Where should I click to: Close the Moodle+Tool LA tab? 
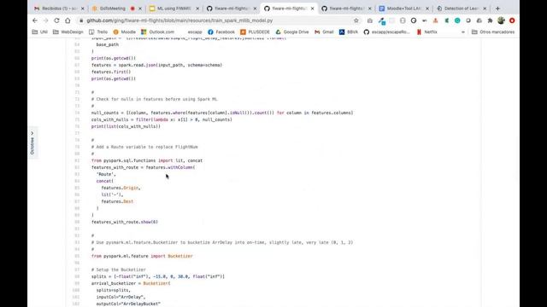point(427,9)
